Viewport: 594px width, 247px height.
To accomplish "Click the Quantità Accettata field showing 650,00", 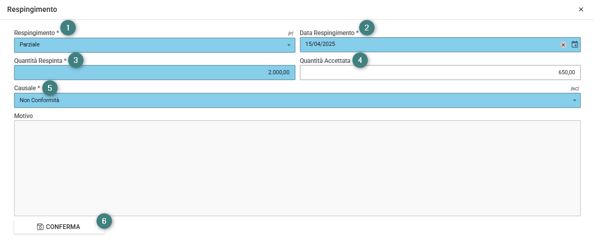I will [x=440, y=73].
